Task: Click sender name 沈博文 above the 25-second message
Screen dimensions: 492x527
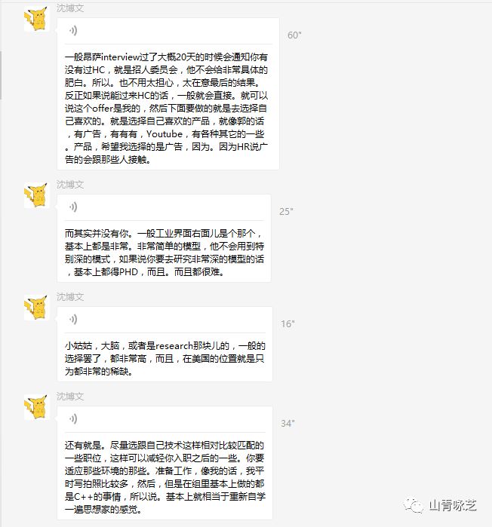Action: tap(70, 185)
